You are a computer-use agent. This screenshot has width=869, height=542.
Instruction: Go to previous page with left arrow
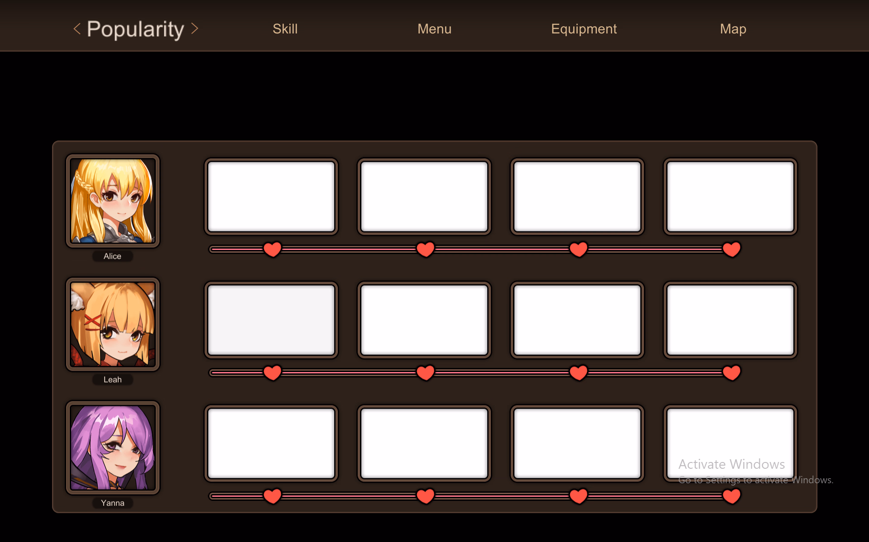pos(77,29)
